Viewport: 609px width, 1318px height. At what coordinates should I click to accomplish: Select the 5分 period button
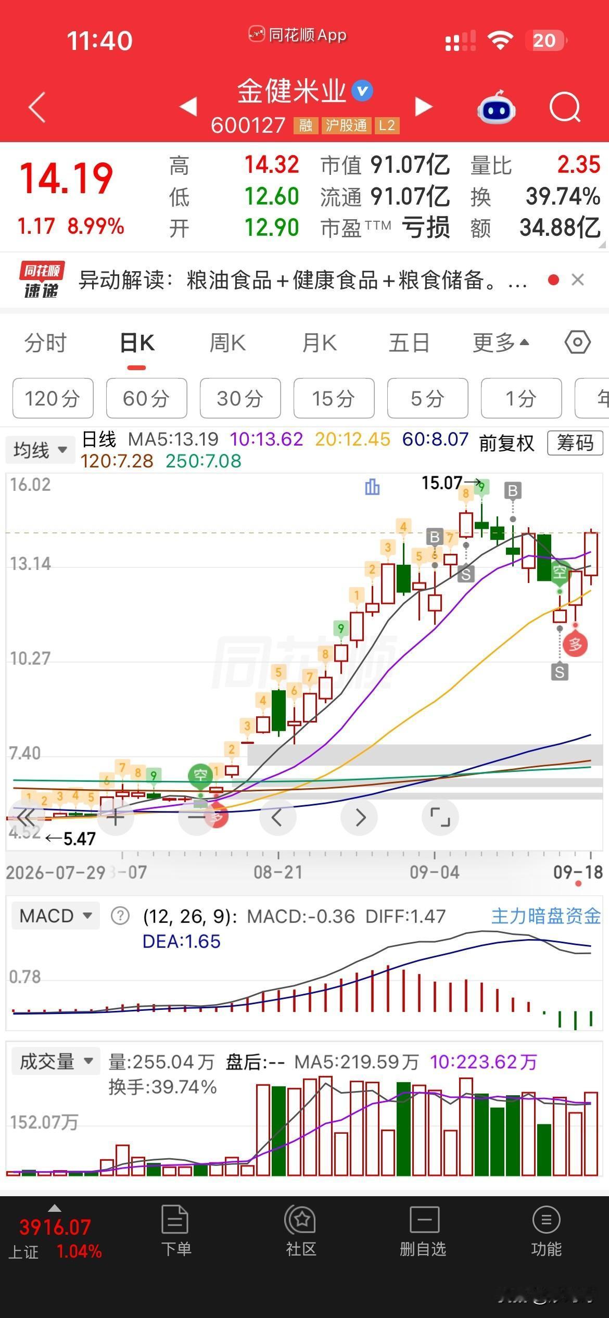427,398
